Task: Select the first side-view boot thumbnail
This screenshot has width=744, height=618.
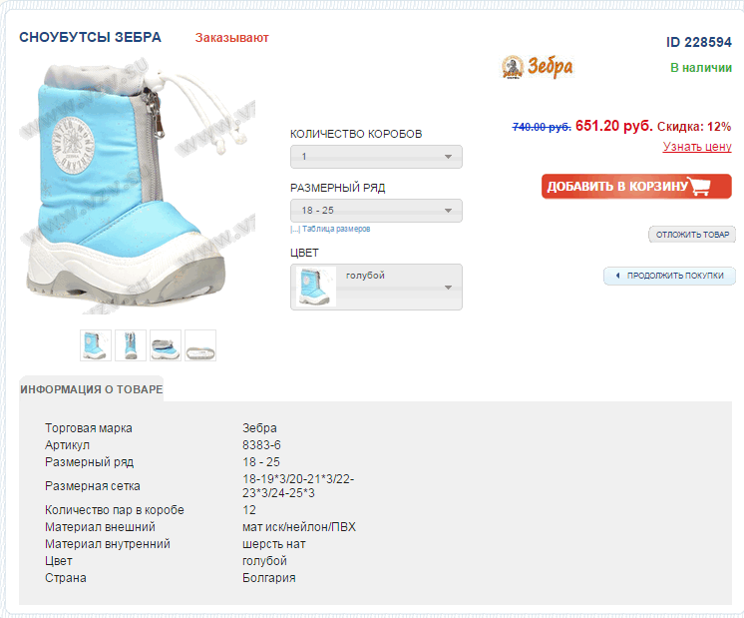Action: [96, 345]
